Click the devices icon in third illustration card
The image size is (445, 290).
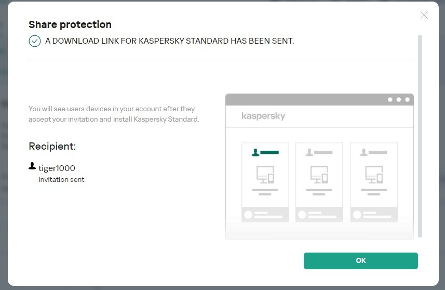[x=374, y=175]
